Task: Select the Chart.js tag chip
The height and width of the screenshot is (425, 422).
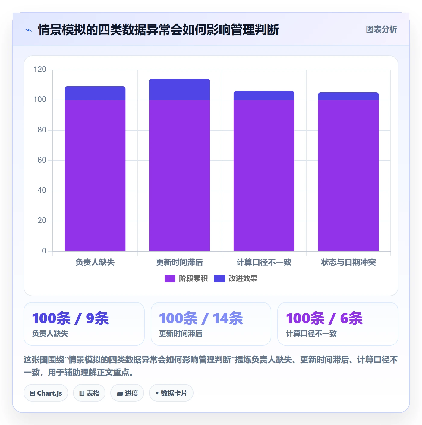Action: pyautogui.click(x=46, y=393)
